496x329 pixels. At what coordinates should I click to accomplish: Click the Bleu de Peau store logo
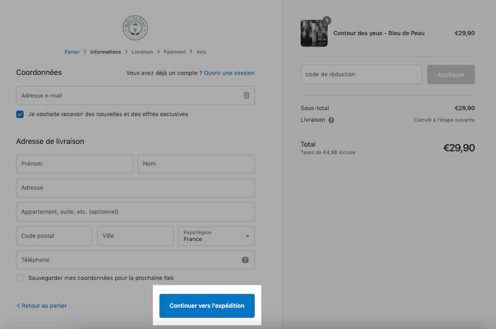(x=135, y=28)
